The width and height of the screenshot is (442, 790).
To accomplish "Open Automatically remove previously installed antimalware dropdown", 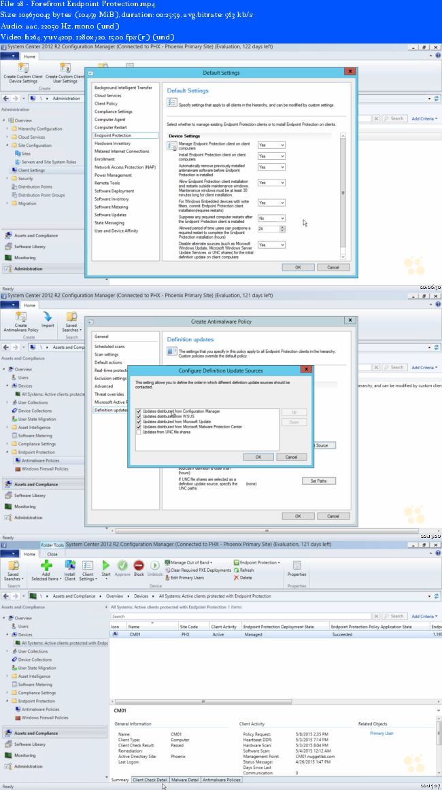I will tap(271, 167).
